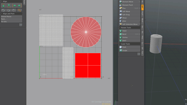Select the Shear tool

(x=129, y=18)
